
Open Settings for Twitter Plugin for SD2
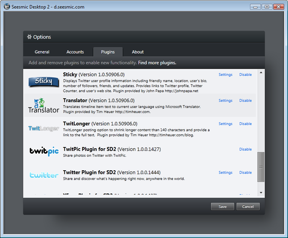click(x=226, y=172)
